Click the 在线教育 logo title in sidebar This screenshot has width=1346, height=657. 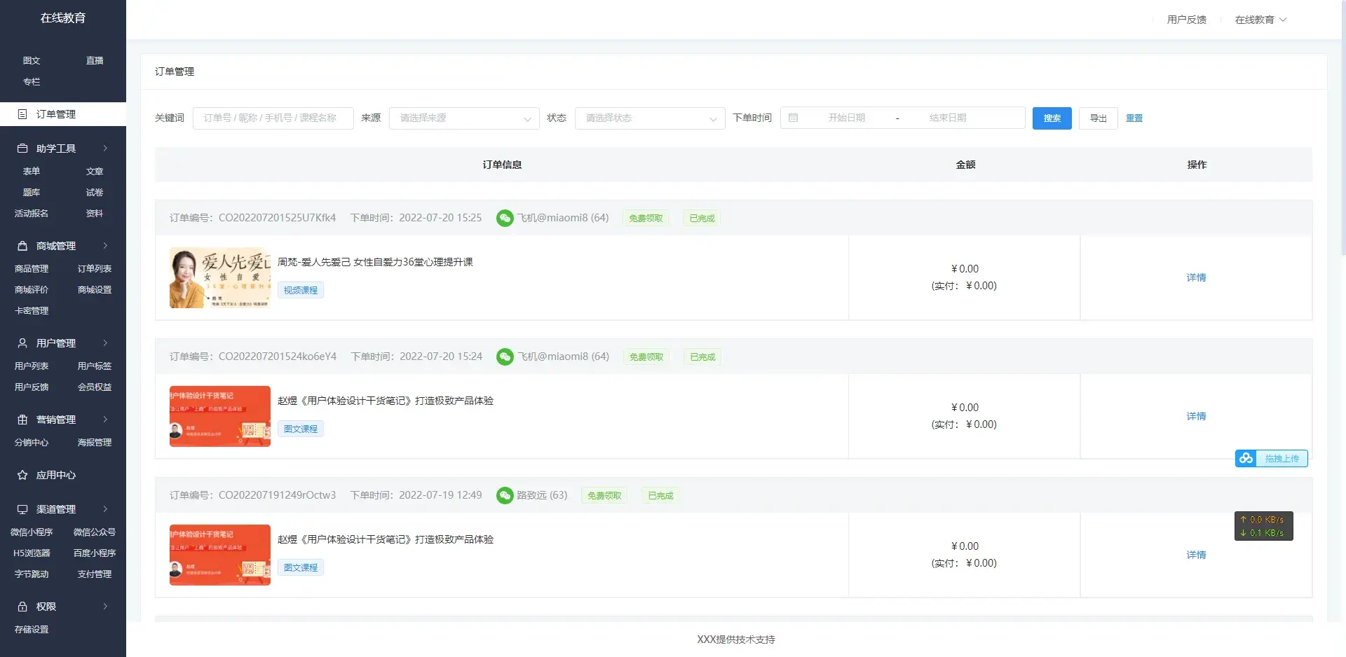point(63,18)
